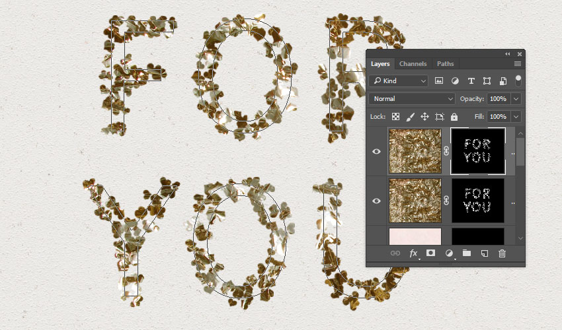Click the adjustment layer filter icon
Viewport: 562px width, 330px height.
[x=455, y=81]
